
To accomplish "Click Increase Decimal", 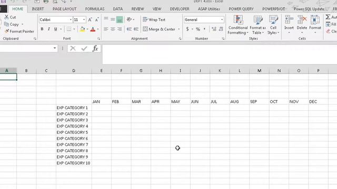I will click(214, 29).
